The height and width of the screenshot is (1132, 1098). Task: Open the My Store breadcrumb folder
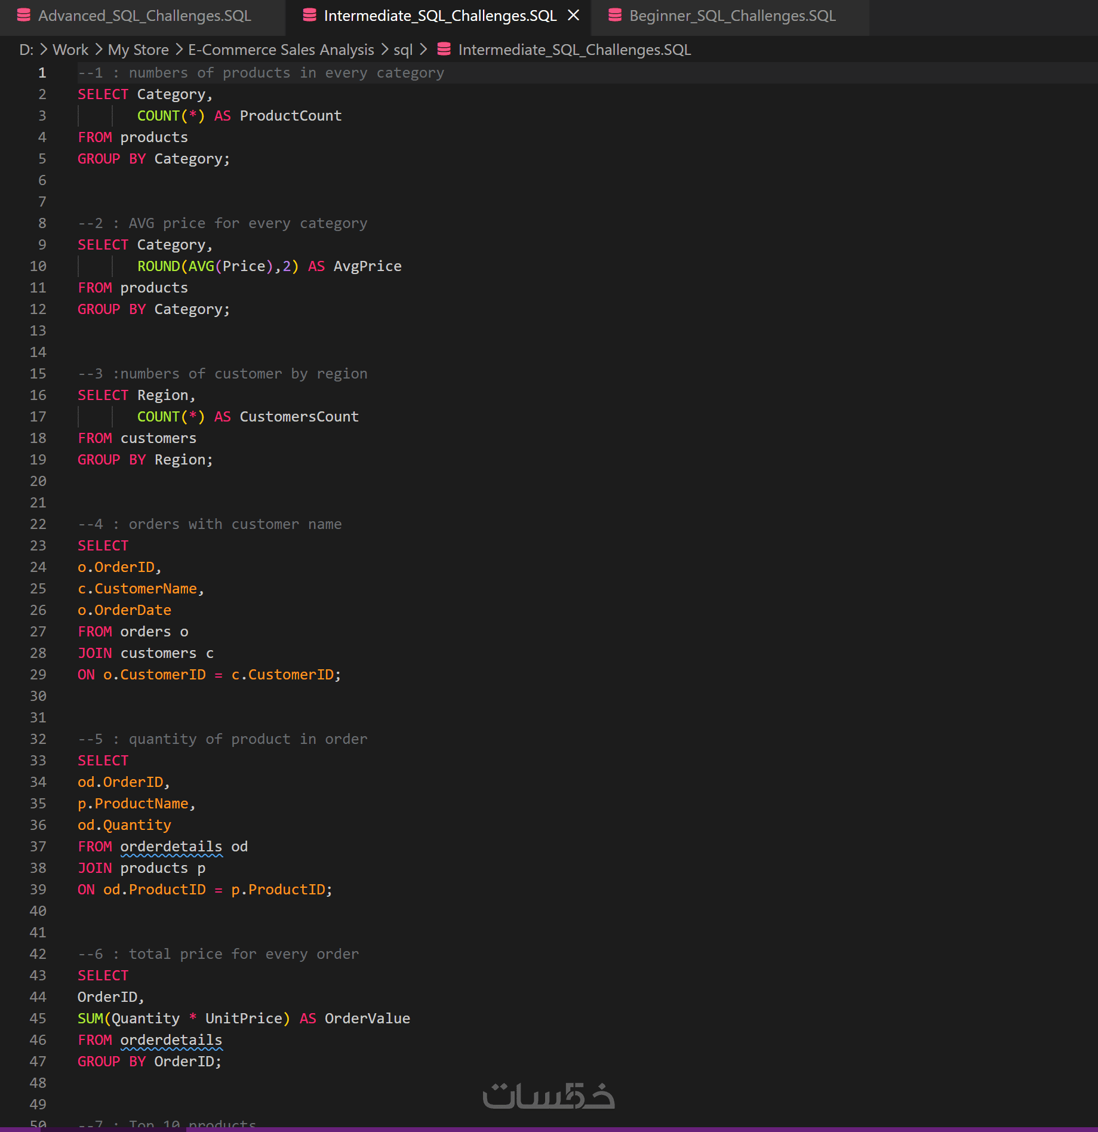click(x=138, y=50)
